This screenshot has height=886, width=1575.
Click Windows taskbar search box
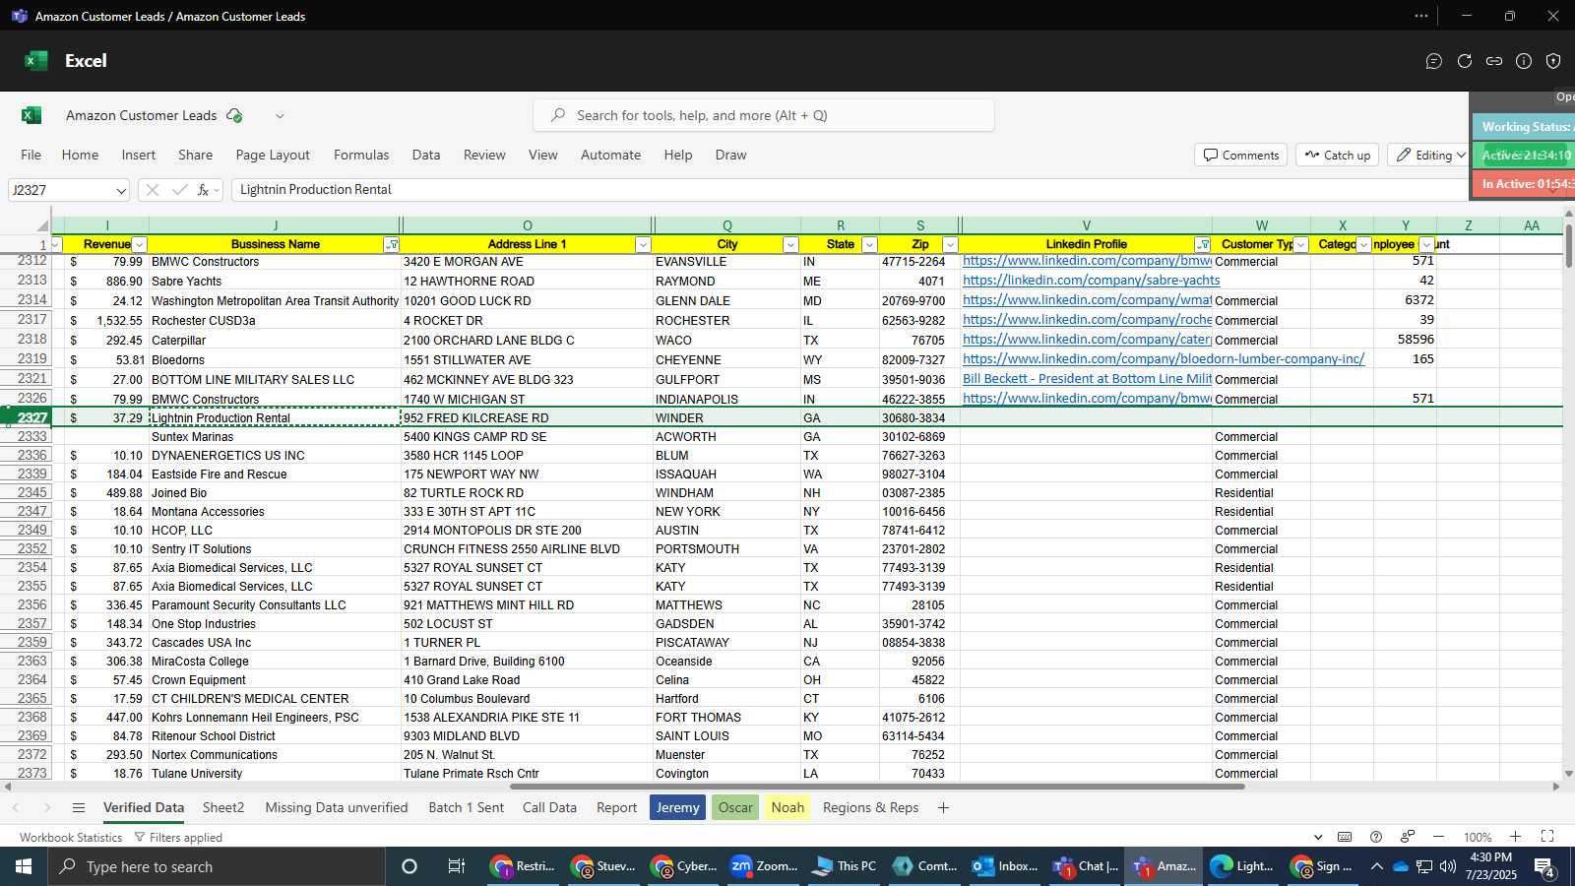click(x=217, y=866)
